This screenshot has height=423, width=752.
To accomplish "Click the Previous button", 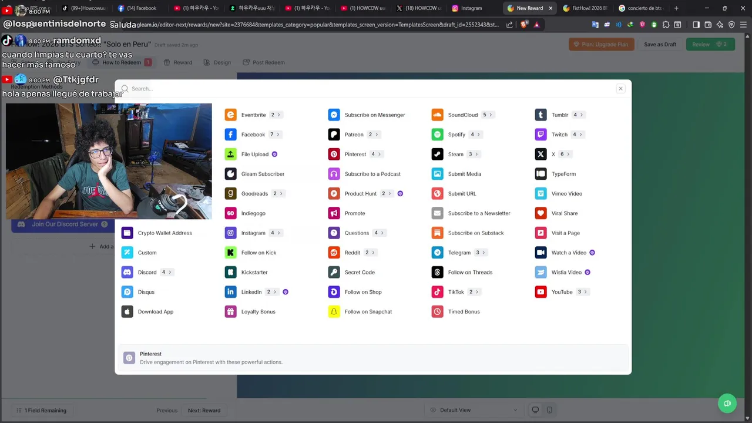I will pyautogui.click(x=167, y=411).
